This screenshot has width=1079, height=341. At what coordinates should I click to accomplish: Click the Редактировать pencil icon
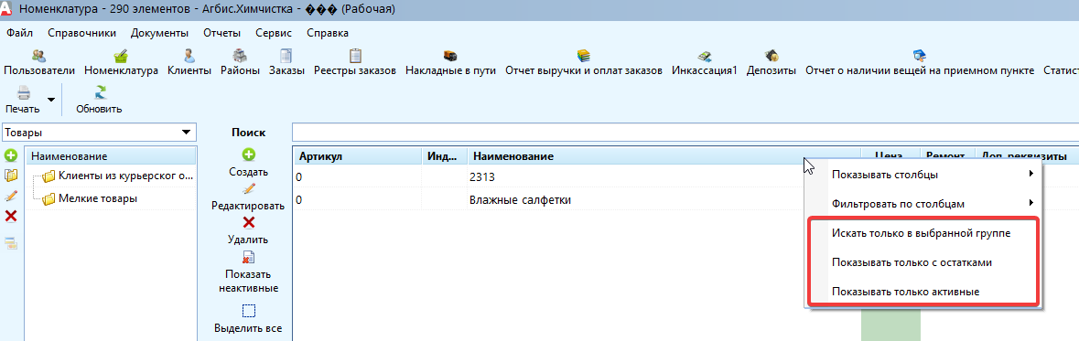[249, 189]
